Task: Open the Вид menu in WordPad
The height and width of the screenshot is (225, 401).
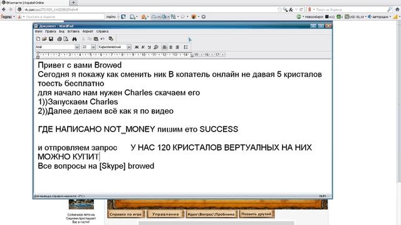Action: [x=61, y=31]
